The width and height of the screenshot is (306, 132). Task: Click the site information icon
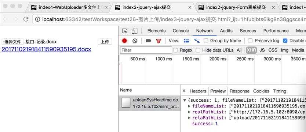pyautogui.click(x=37, y=19)
